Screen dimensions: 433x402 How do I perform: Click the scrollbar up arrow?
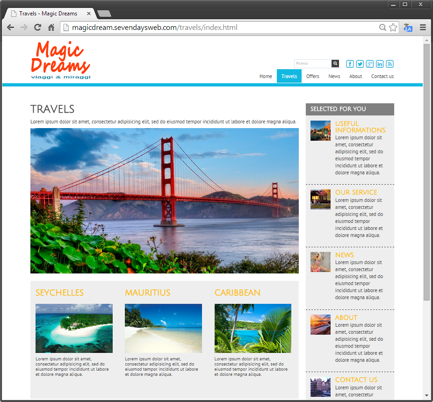tap(426, 40)
